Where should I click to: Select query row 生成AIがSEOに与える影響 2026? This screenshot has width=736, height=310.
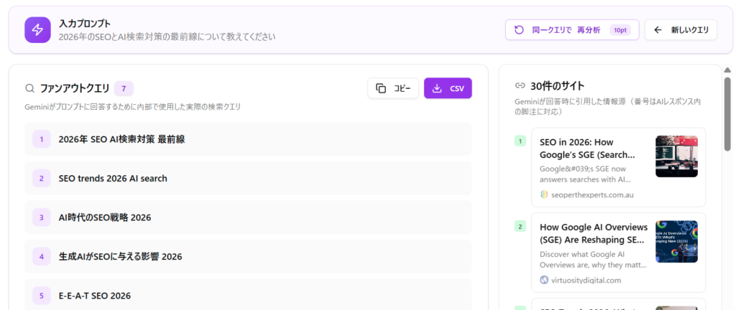[248, 257]
